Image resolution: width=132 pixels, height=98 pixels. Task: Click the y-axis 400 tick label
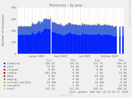point(14,8)
